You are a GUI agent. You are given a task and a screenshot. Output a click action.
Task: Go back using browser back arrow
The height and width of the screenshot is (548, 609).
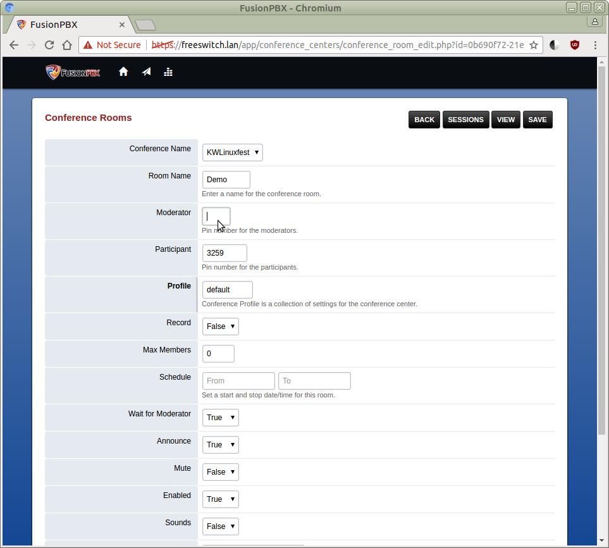[x=14, y=45]
